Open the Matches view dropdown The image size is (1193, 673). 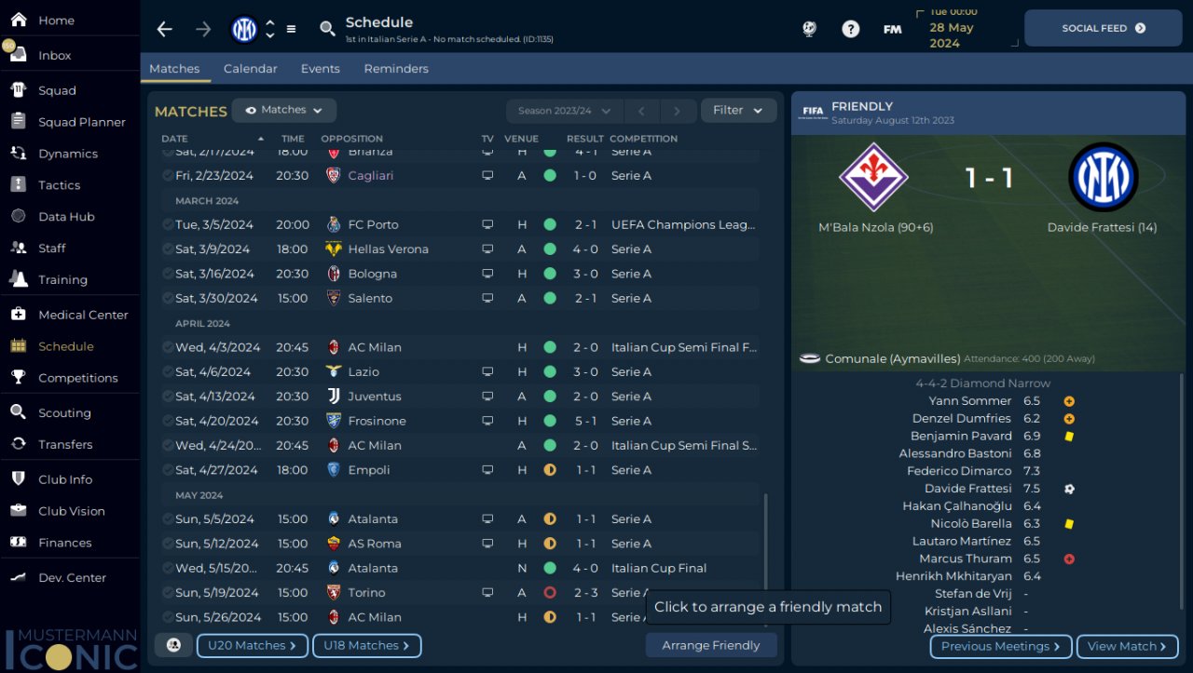[284, 110]
